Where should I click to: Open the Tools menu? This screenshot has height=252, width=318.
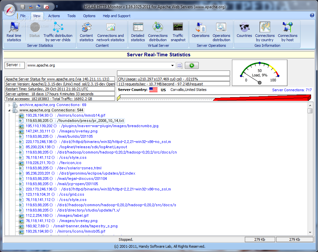[x=72, y=16]
